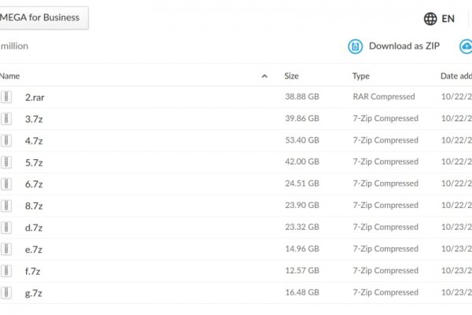Image resolution: width=472 pixels, height=315 pixels.
Task: Click the Download as ZIP icon
Action: pyautogui.click(x=356, y=46)
